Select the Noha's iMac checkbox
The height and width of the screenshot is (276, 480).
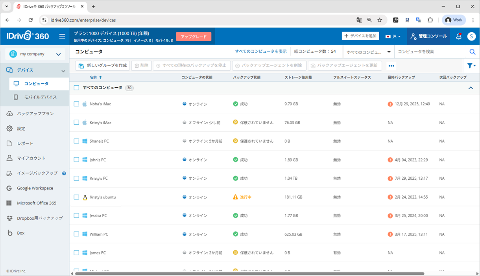77,104
